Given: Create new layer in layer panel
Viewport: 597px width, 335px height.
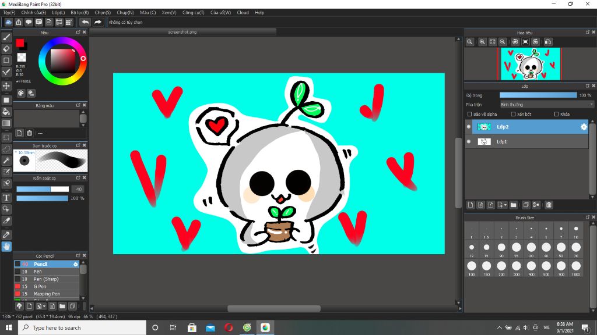Looking at the screenshot, I should tap(470, 205).
